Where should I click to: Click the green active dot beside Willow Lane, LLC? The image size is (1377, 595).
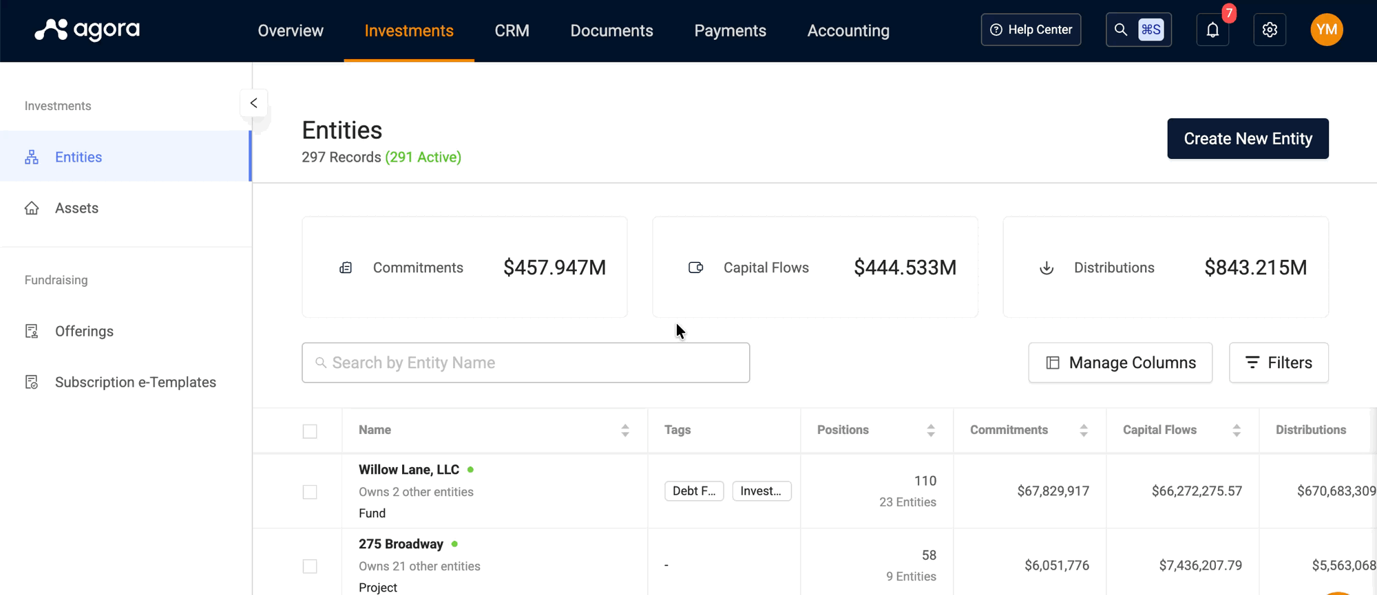pos(470,470)
